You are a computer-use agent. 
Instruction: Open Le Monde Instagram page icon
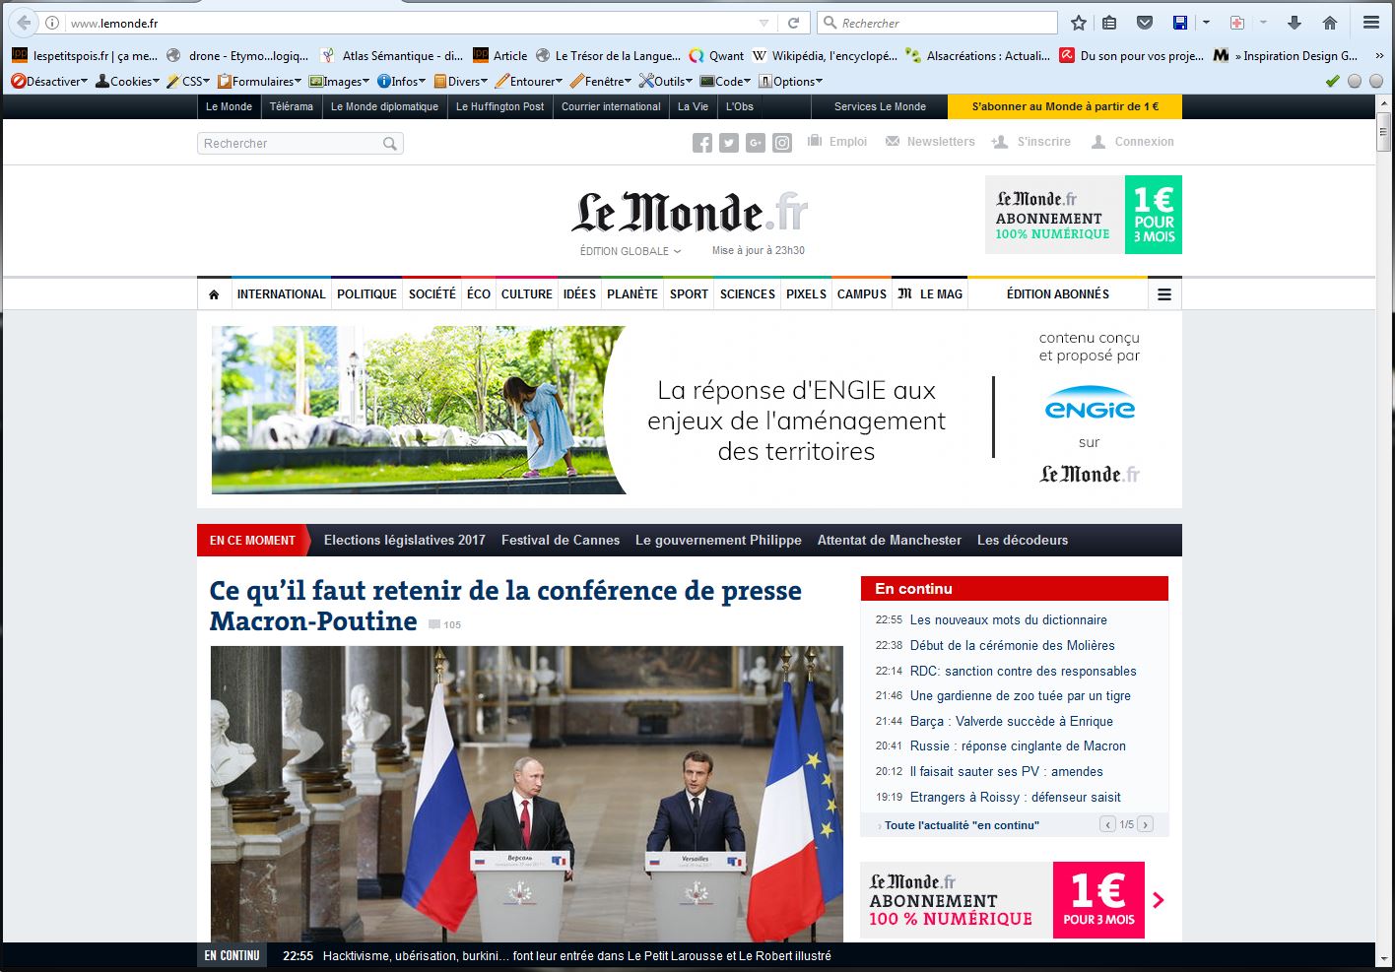coord(782,143)
